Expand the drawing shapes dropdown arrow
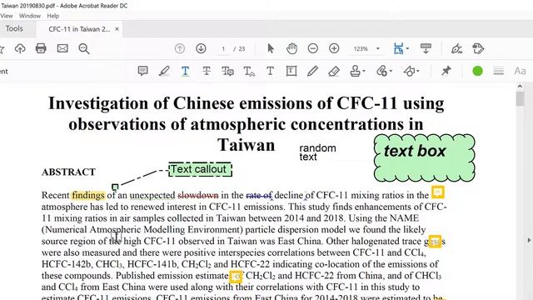Image resolution: width=533 pixels, height=300 pixels. 418,71
